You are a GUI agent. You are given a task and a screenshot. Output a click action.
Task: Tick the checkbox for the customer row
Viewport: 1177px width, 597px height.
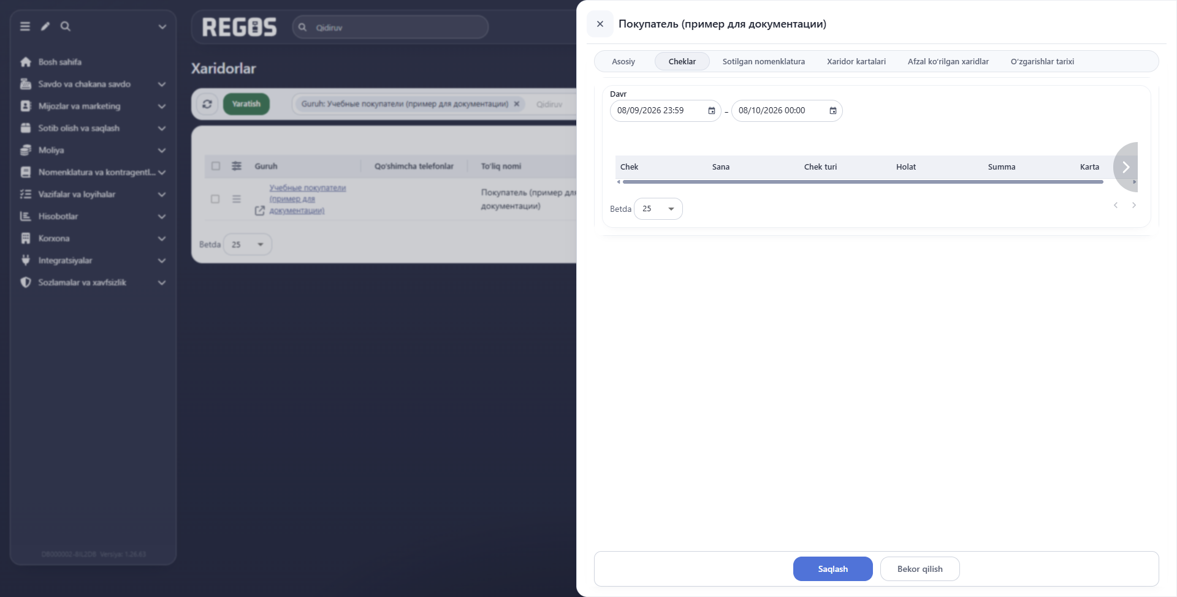[x=215, y=199]
